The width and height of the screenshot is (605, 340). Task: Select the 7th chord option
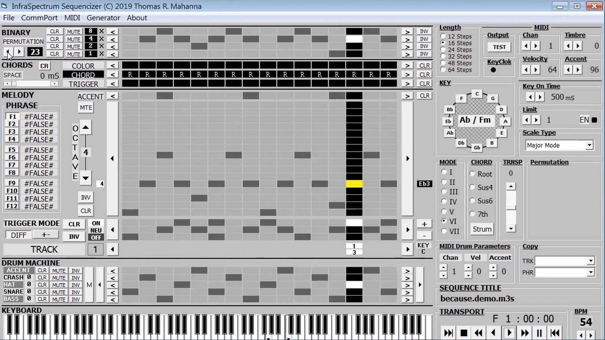coord(472,214)
